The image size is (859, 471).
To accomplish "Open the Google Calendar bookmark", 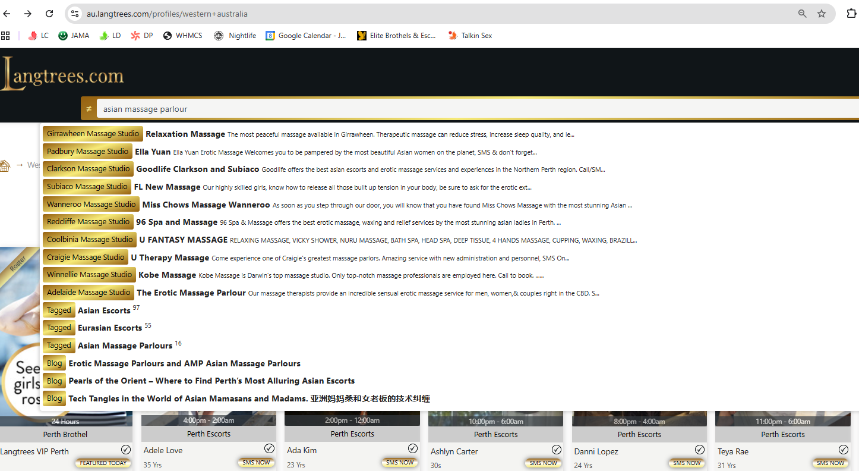I will point(306,36).
